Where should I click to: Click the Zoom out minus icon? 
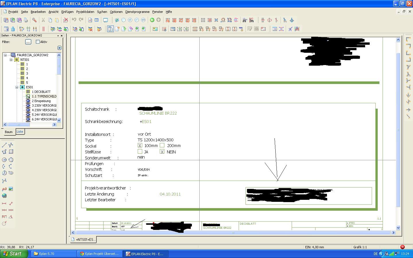tap(137, 20)
